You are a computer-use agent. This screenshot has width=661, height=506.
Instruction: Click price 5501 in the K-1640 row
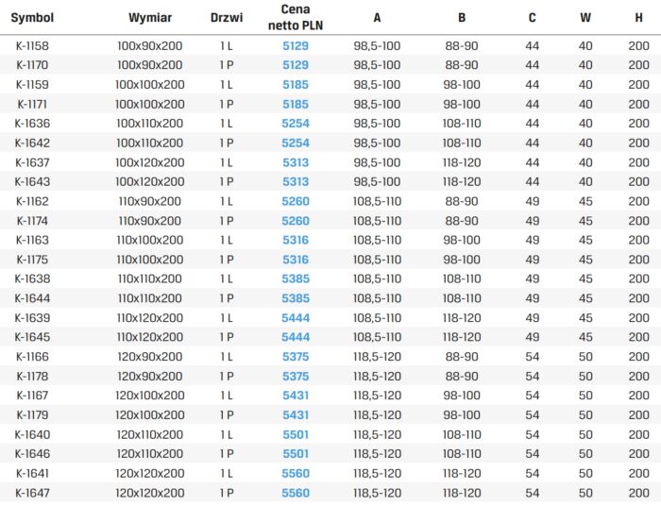pyautogui.click(x=296, y=434)
